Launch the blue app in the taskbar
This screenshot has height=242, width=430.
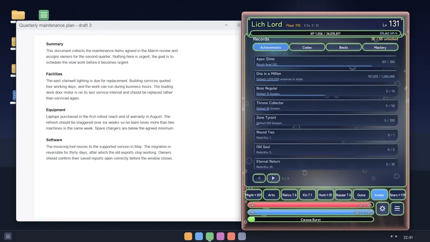[199, 236]
